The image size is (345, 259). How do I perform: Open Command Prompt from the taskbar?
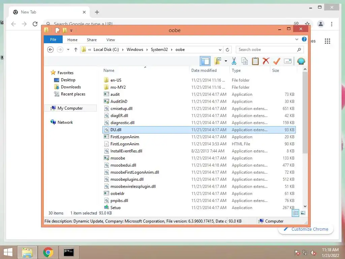(x=69, y=252)
